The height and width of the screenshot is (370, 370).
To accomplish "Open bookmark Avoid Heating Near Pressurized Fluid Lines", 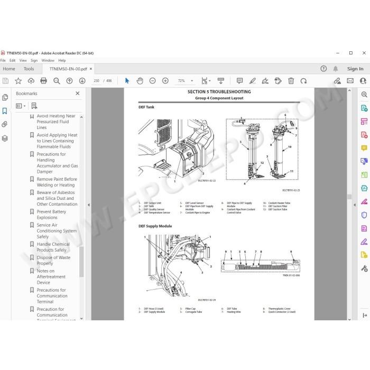I will [x=56, y=122].
